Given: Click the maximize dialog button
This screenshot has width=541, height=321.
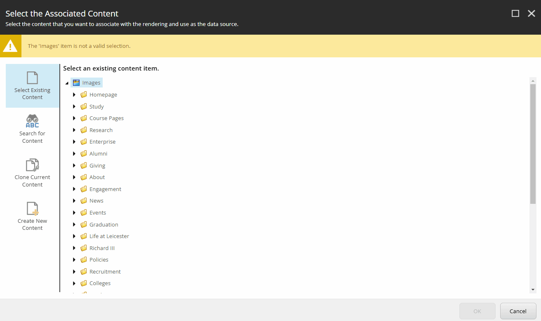Looking at the screenshot, I should (x=515, y=13).
